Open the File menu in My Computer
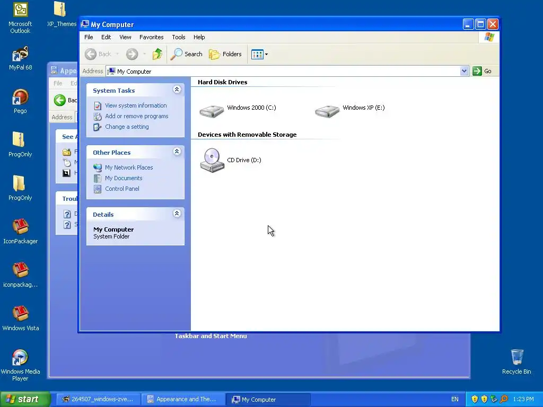 tap(89, 37)
